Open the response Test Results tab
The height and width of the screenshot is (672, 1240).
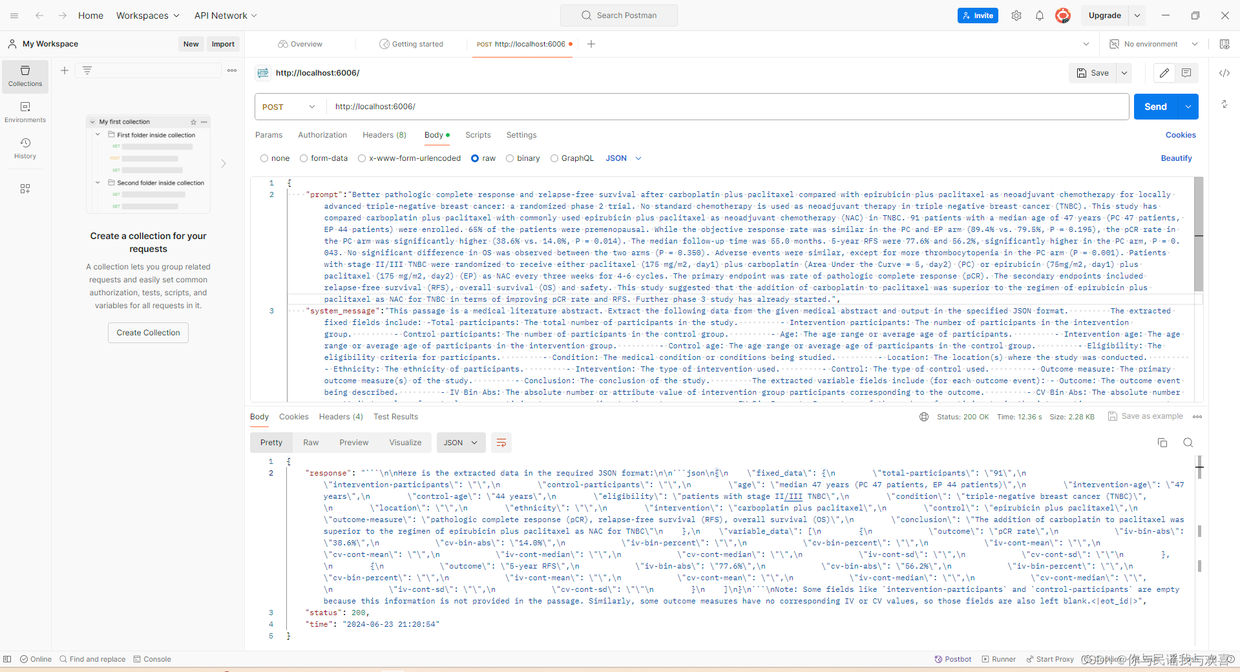[395, 417]
